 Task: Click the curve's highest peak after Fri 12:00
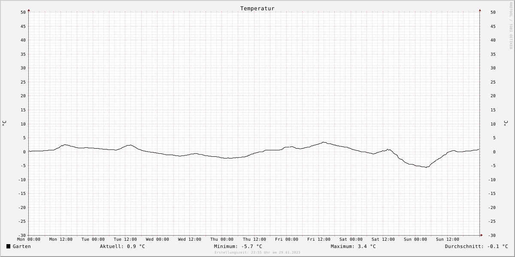pos(324,142)
